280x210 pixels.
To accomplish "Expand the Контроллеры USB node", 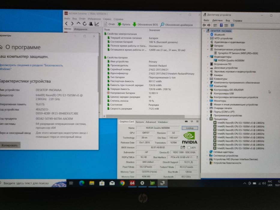I will 208,93.
